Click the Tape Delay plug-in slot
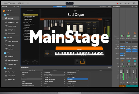Screen dimensions: 139x94 tap(135, 50)
